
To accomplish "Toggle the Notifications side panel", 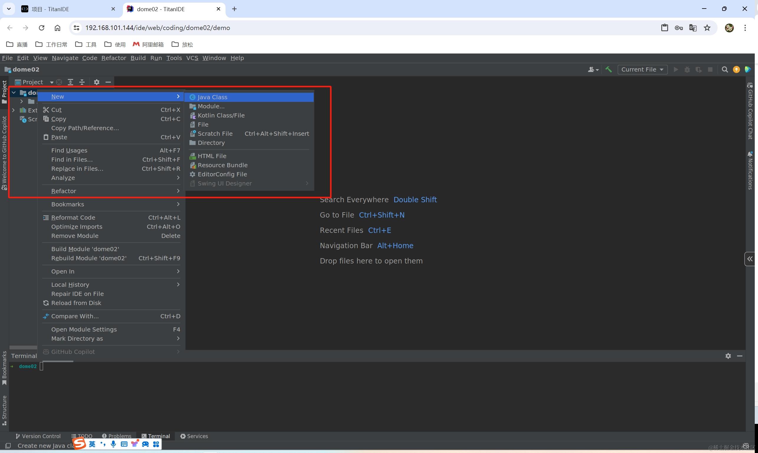I will pyautogui.click(x=750, y=170).
